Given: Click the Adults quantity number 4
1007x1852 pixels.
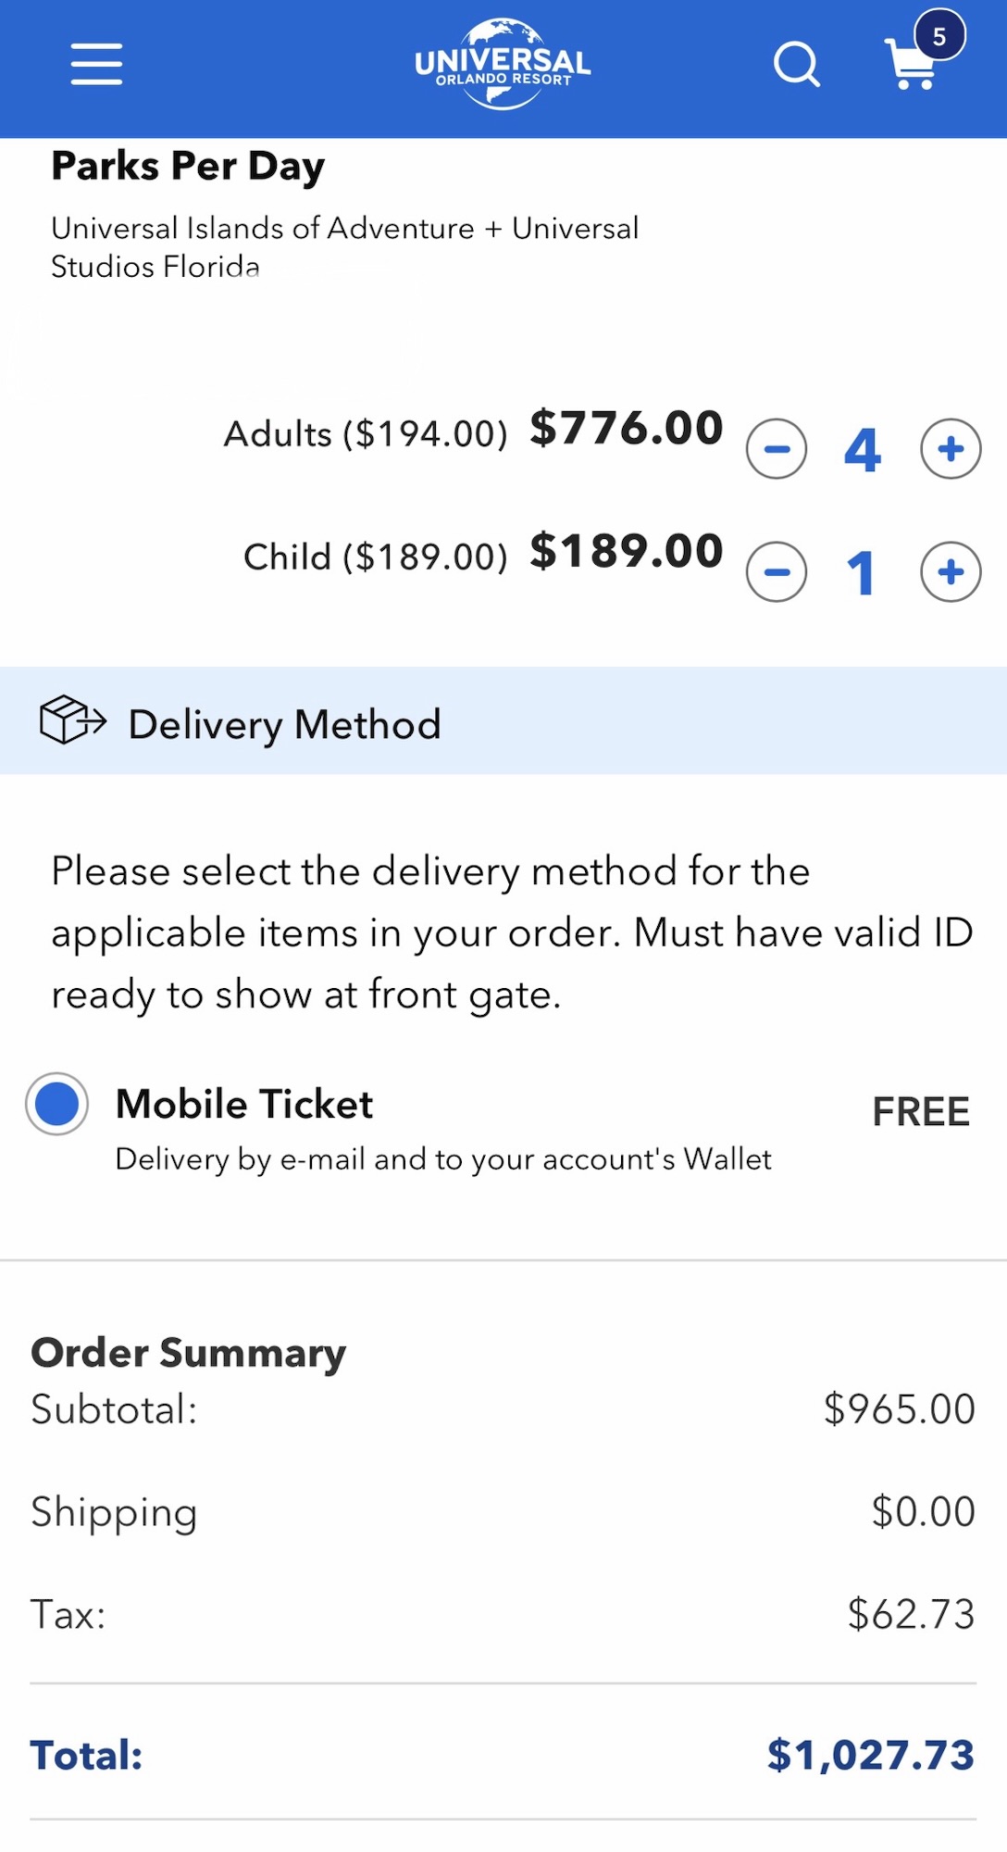Looking at the screenshot, I should 863,451.
